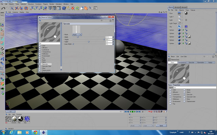Image resolution: width=217 pixels, height=135 pixels.
Task: Open the Assign tab in Attributes
Action: [x=210, y=62]
